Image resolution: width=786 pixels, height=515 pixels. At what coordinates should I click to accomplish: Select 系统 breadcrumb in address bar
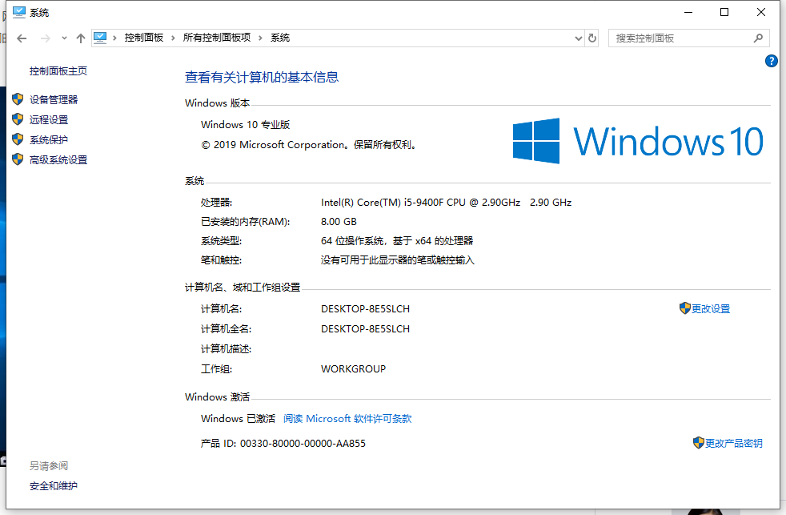(x=280, y=38)
